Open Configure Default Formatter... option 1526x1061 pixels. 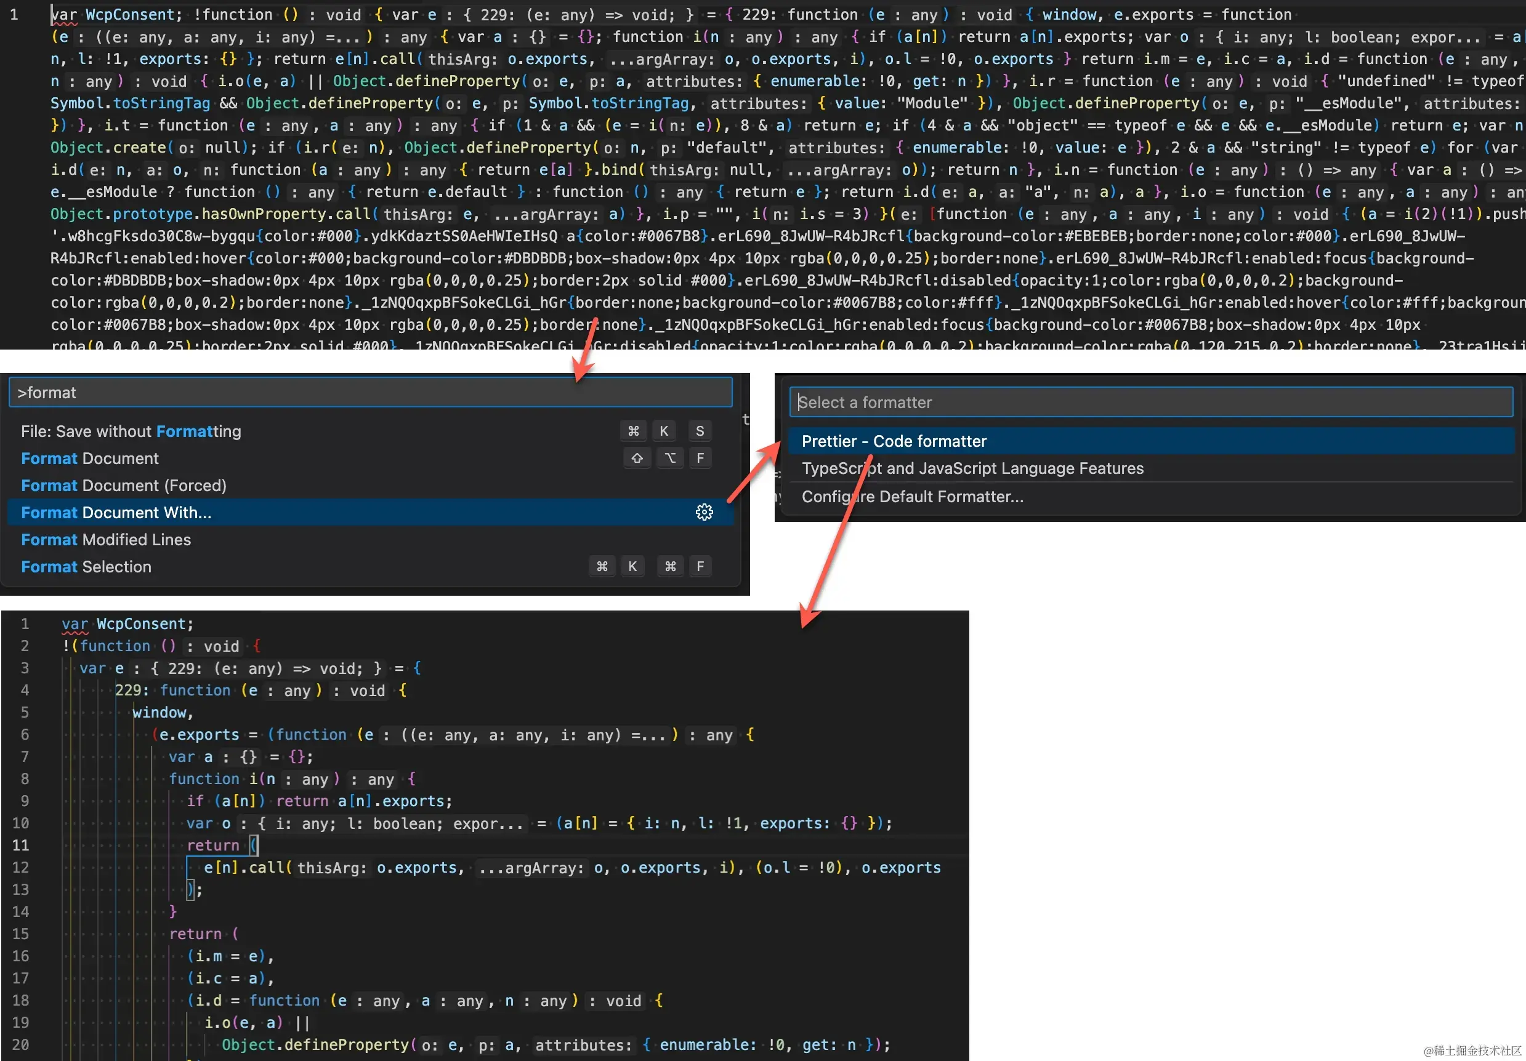[912, 497]
